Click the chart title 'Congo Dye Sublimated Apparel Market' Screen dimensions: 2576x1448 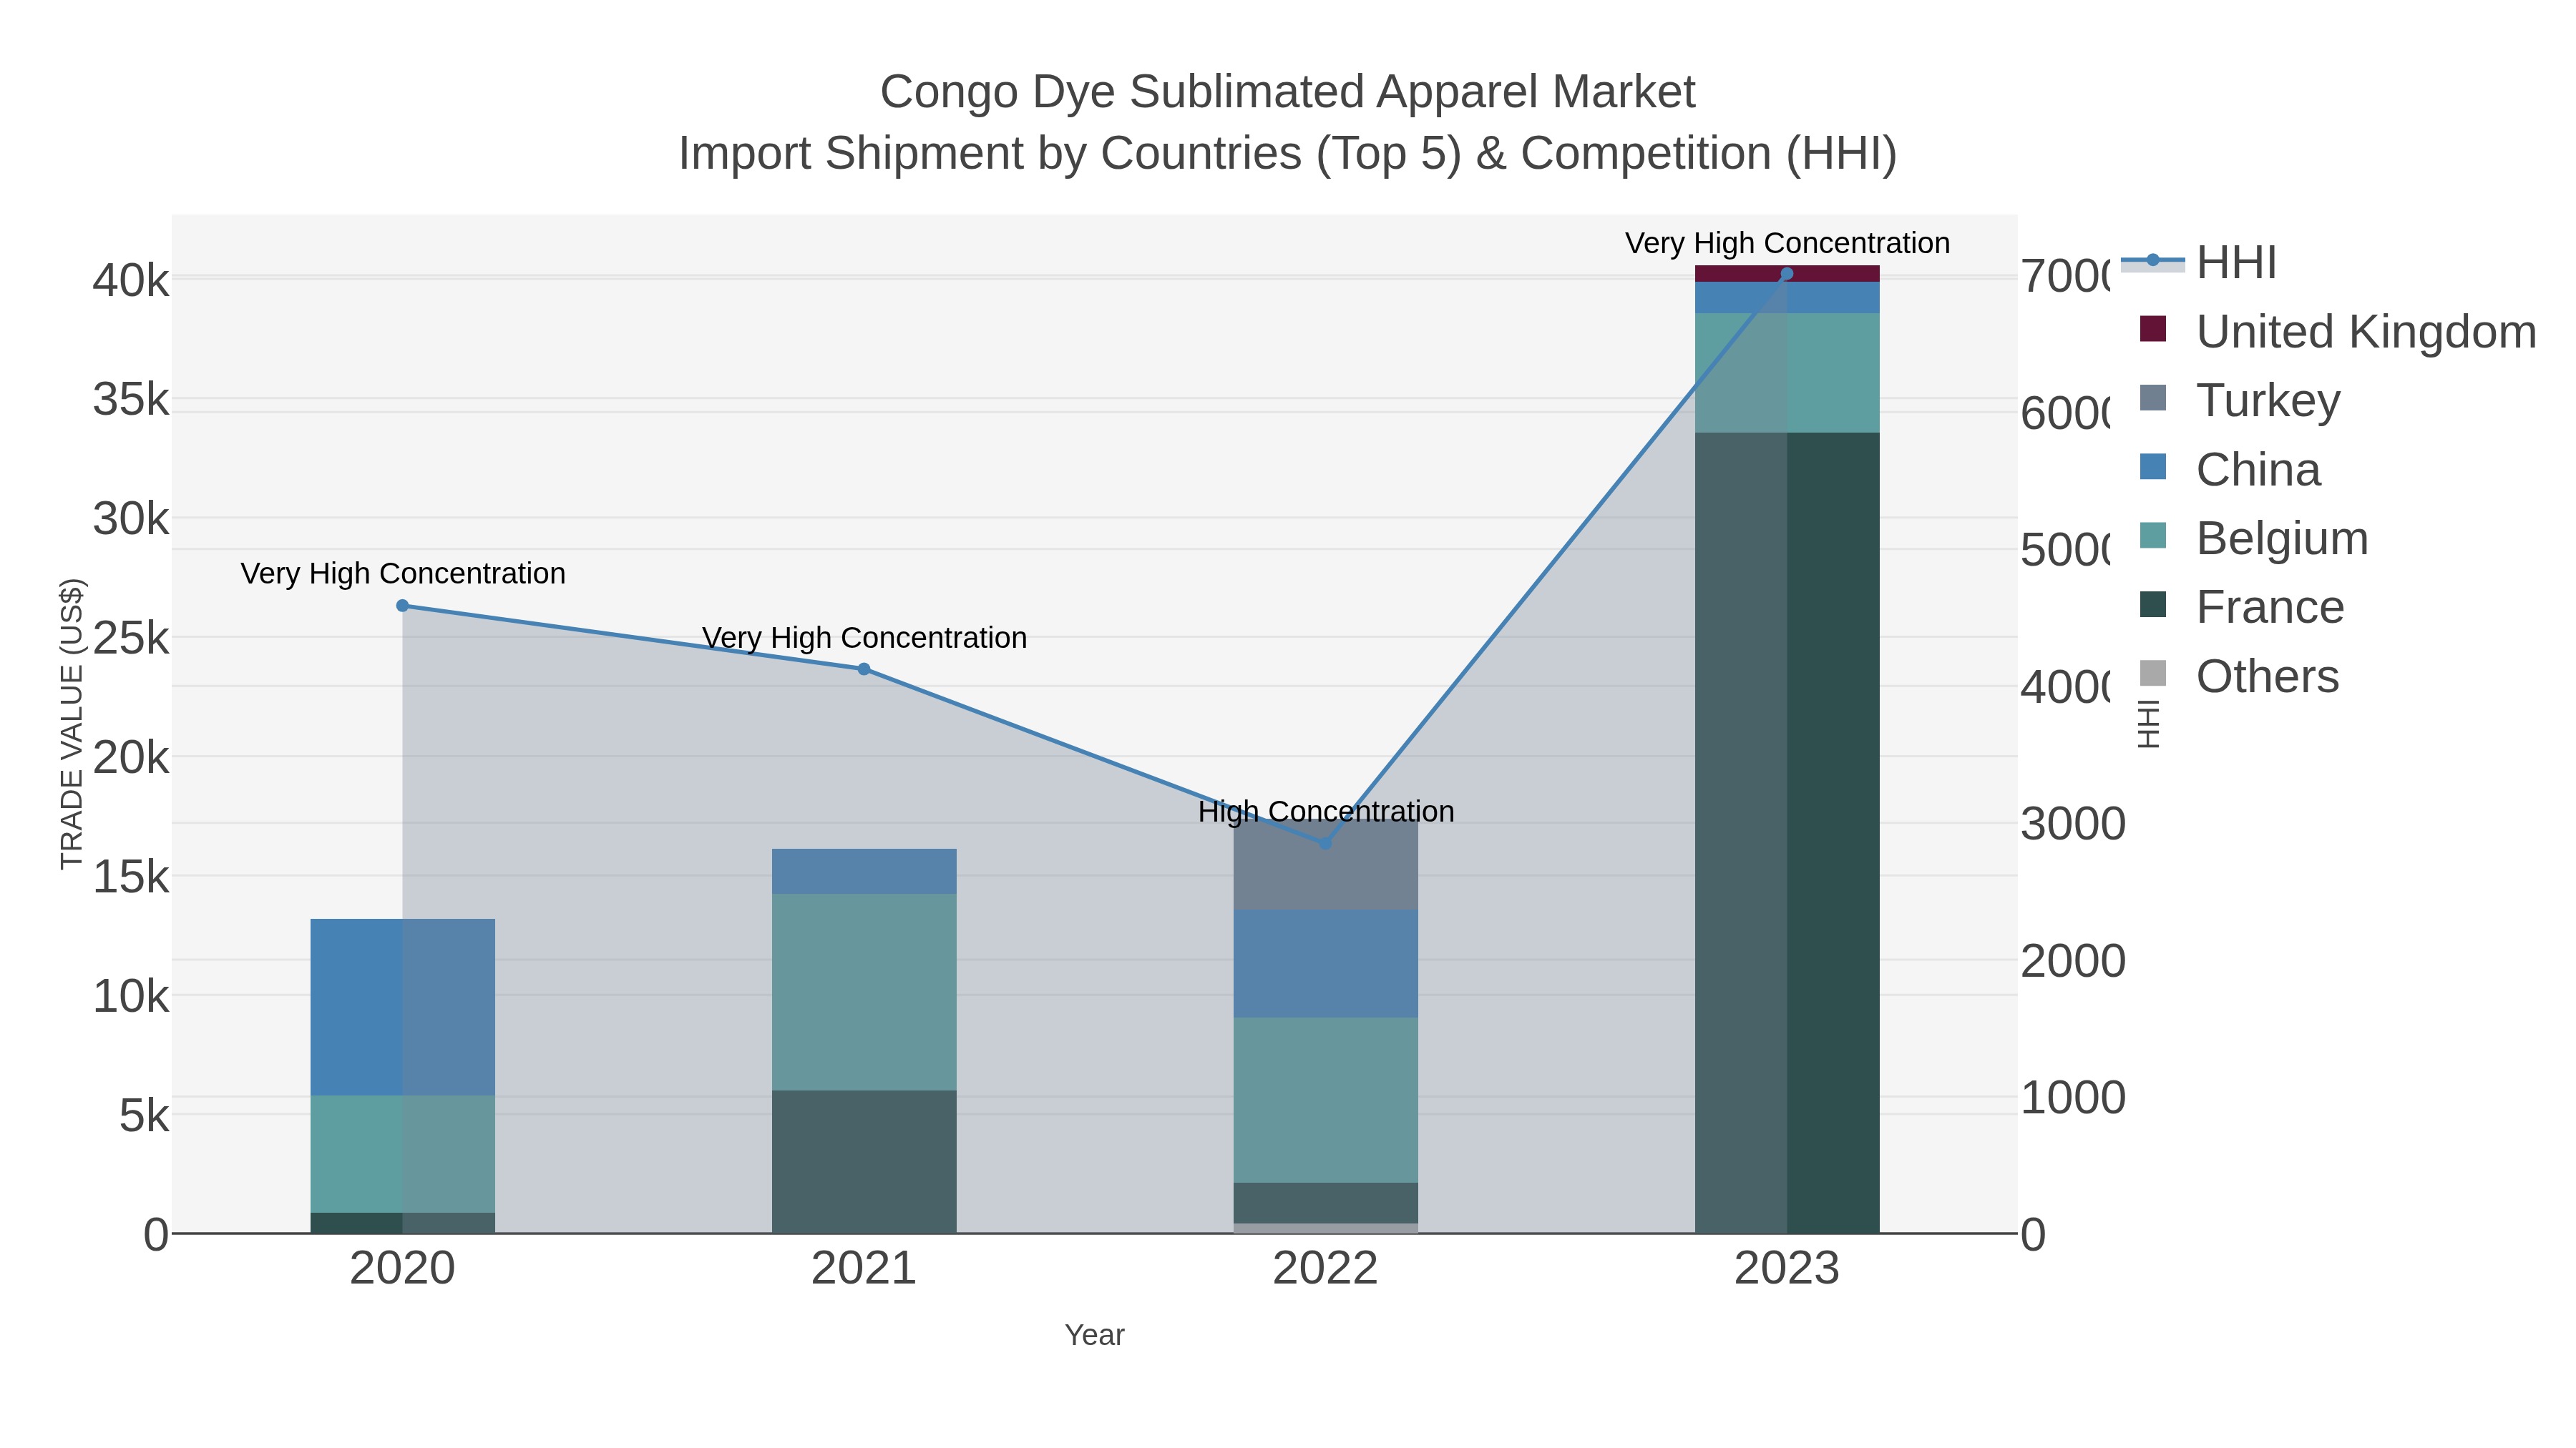click(1287, 92)
